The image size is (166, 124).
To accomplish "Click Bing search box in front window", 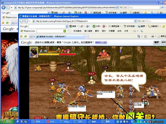I will (156, 21).
